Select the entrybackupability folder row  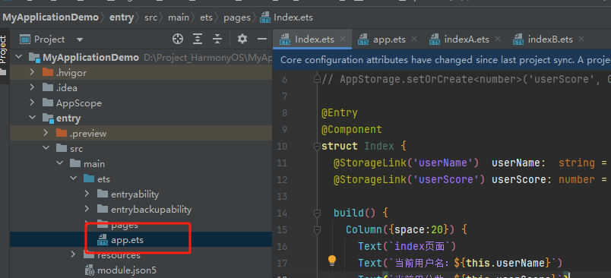(141, 209)
